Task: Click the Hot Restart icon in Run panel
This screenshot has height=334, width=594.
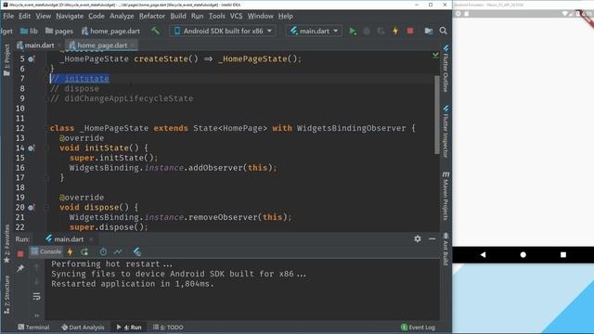Action: 84,251
